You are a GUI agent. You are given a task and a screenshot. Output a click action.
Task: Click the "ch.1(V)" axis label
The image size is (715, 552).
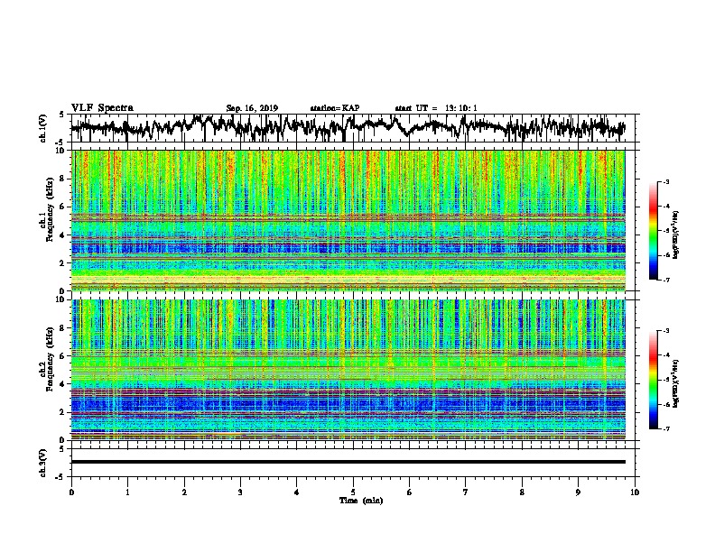pos(43,128)
